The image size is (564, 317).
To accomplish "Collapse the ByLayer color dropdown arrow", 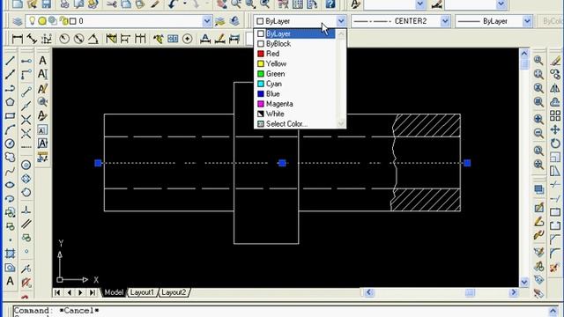I will tap(341, 21).
